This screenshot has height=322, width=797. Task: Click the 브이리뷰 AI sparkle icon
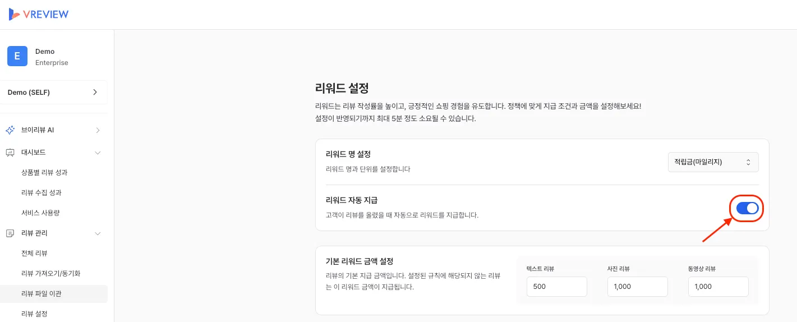pos(10,130)
